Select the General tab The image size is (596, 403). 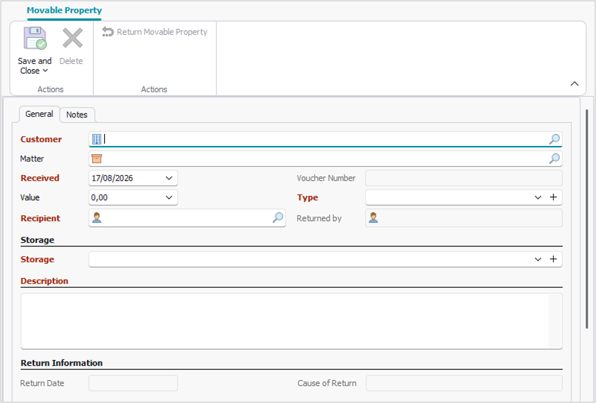tap(39, 114)
